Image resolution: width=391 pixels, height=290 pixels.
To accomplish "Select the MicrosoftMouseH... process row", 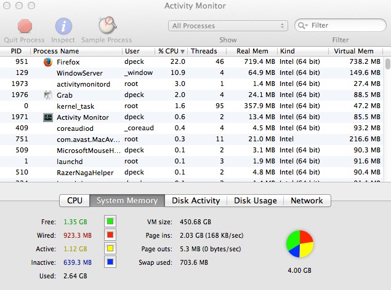I will pos(191,151).
